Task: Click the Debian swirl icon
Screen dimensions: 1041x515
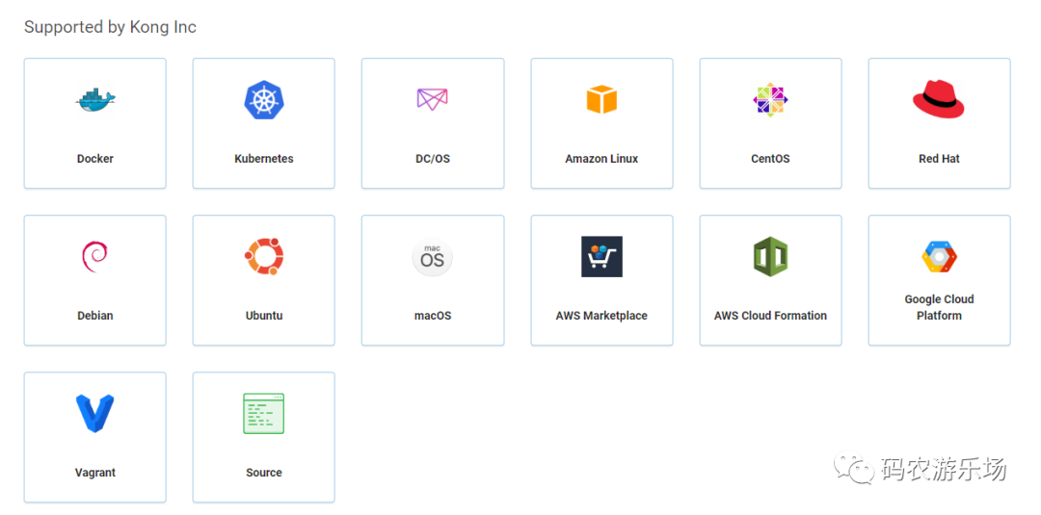Action: coord(94,257)
